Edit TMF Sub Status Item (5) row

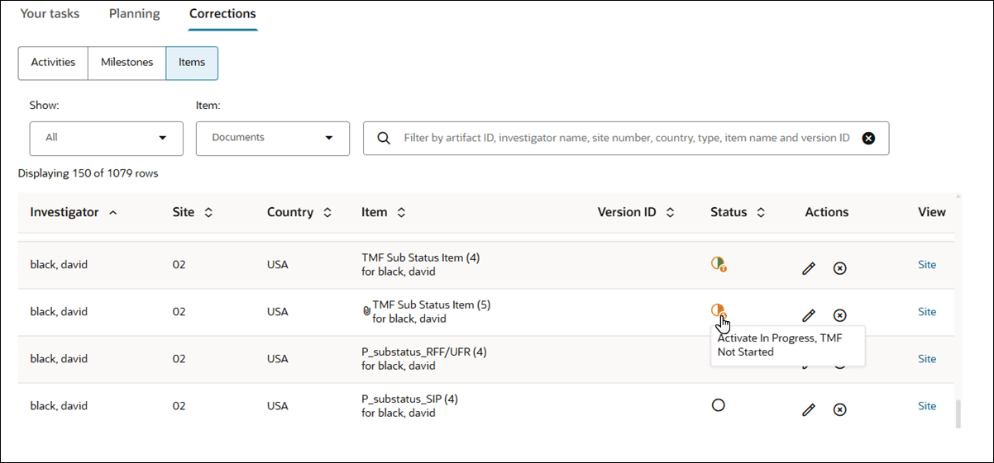coord(809,315)
